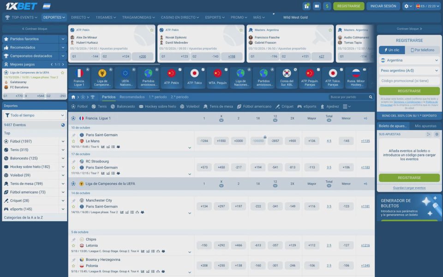Click the green REGISTRARSE button in the header
The image size is (443, 277).
coord(349,6)
